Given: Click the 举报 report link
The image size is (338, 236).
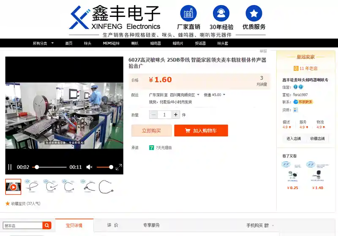Looking at the screenshot, I should (263, 51).
